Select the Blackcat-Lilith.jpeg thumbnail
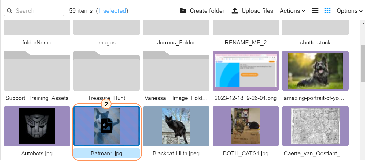This screenshot has height=161, width=365. pos(176,126)
